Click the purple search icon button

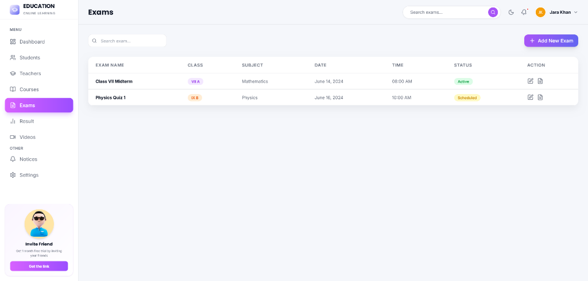493,12
